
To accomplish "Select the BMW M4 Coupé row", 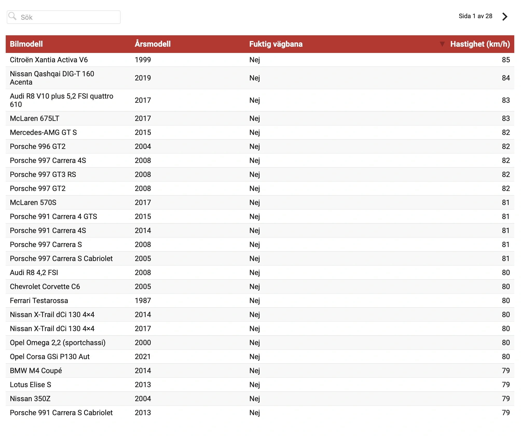I will pyautogui.click(x=260, y=371).
